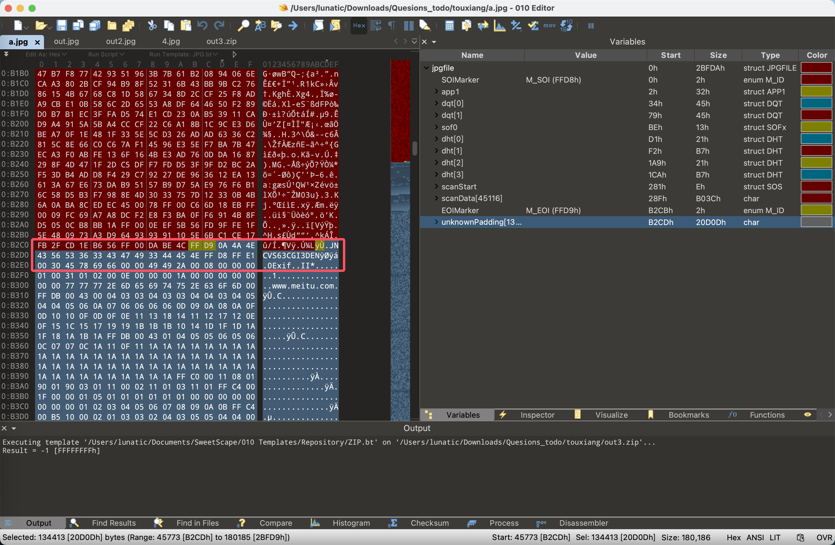The width and height of the screenshot is (835, 545).
Task: Undo the last edit
Action: [202, 26]
